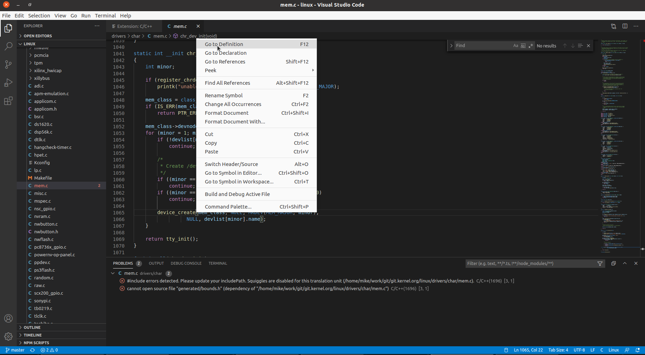This screenshot has height=355, width=645.
Task: Enable Match Whole Word in Find widget
Action: click(523, 45)
